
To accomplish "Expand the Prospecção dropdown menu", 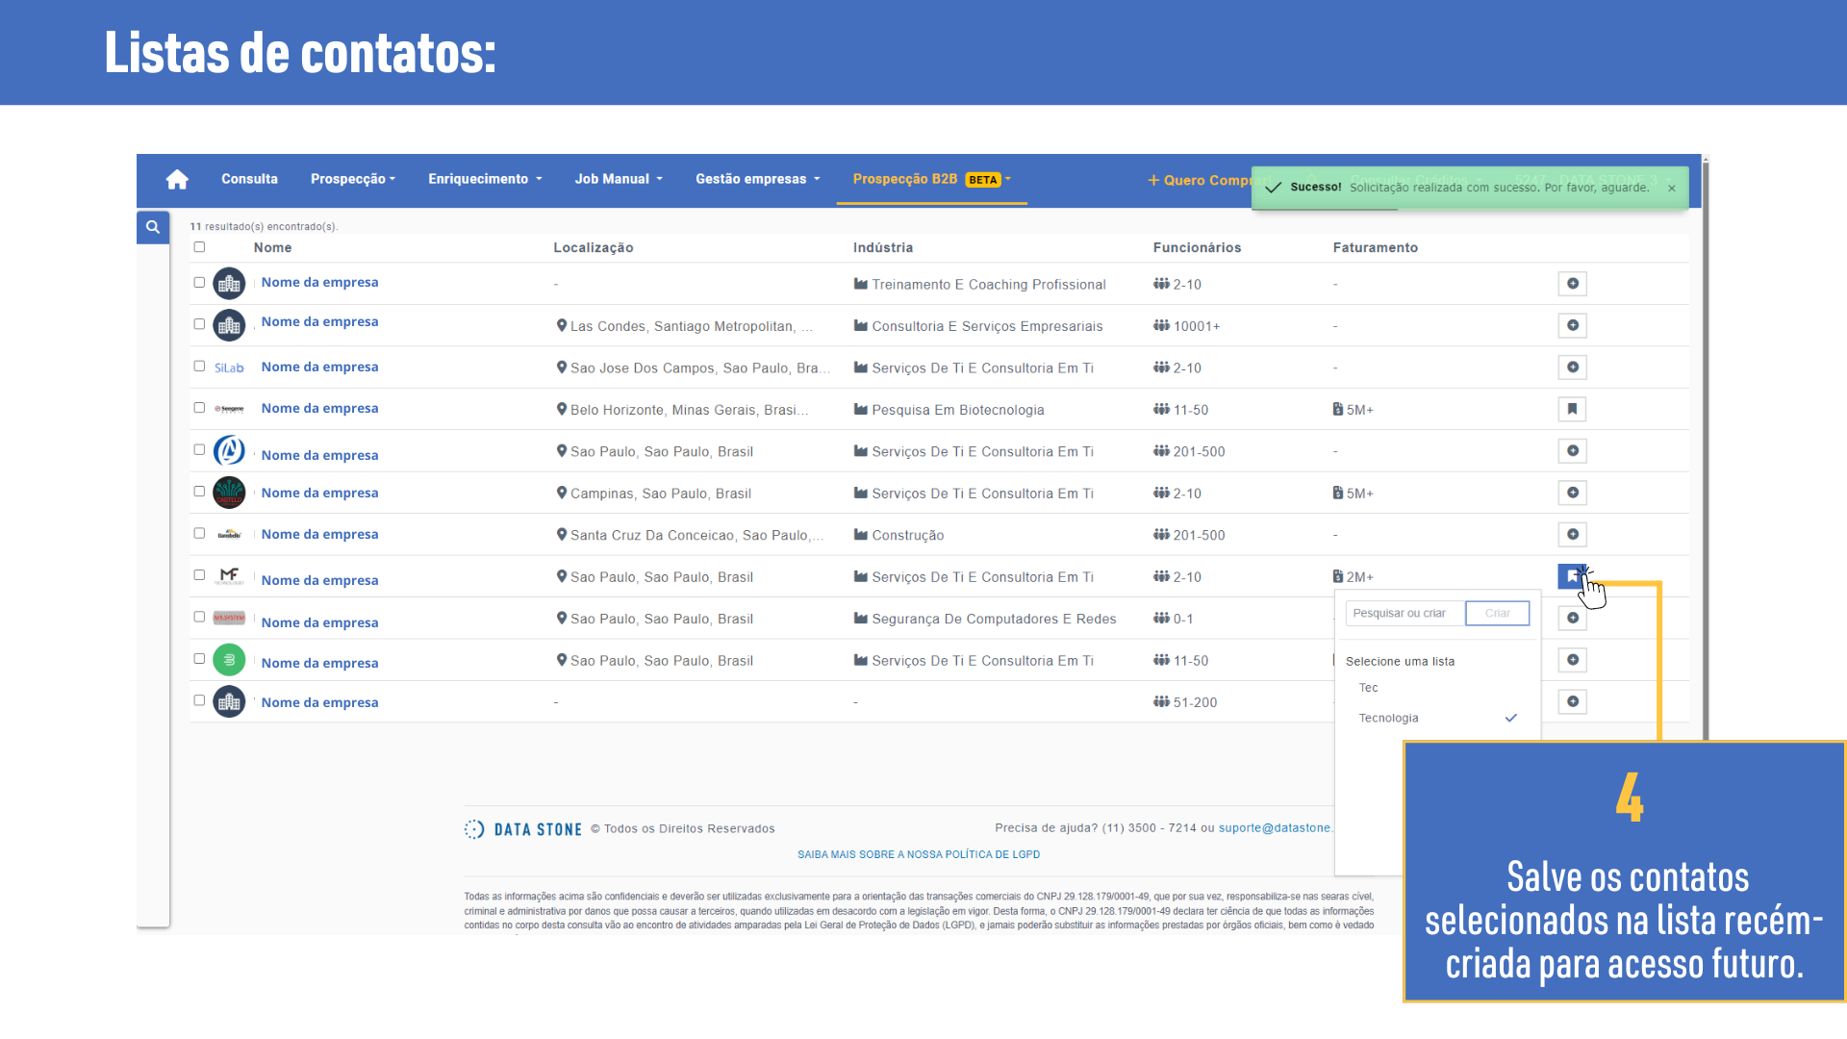I will [x=352, y=179].
